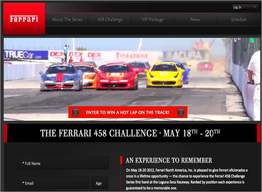The image size is (262, 192).
Task: Click the TrueCar.com sign in the photo
Action: pos(25,55)
